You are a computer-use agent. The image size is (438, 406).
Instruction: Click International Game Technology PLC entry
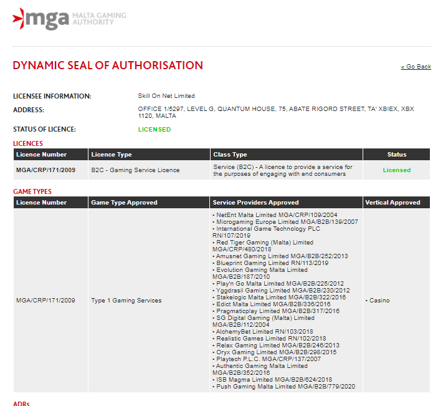(266, 232)
